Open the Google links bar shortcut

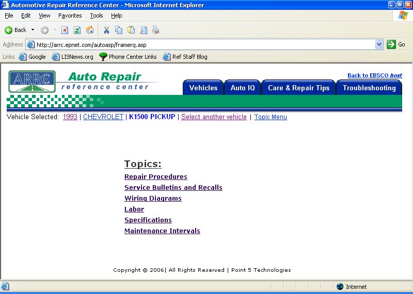(33, 57)
